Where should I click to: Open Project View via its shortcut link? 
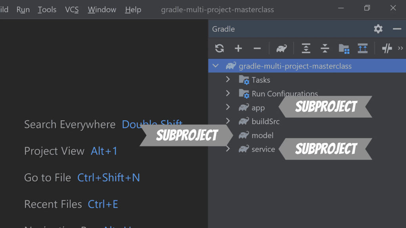click(x=104, y=151)
